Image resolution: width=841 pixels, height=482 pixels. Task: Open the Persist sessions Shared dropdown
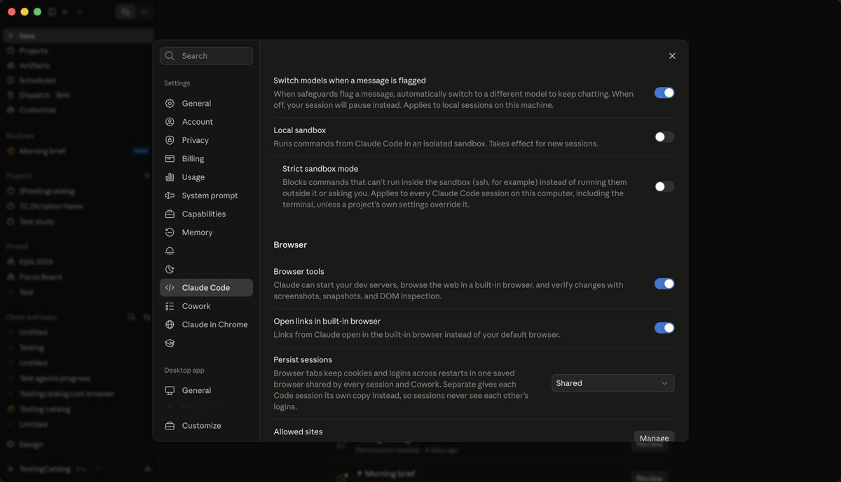(x=613, y=383)
